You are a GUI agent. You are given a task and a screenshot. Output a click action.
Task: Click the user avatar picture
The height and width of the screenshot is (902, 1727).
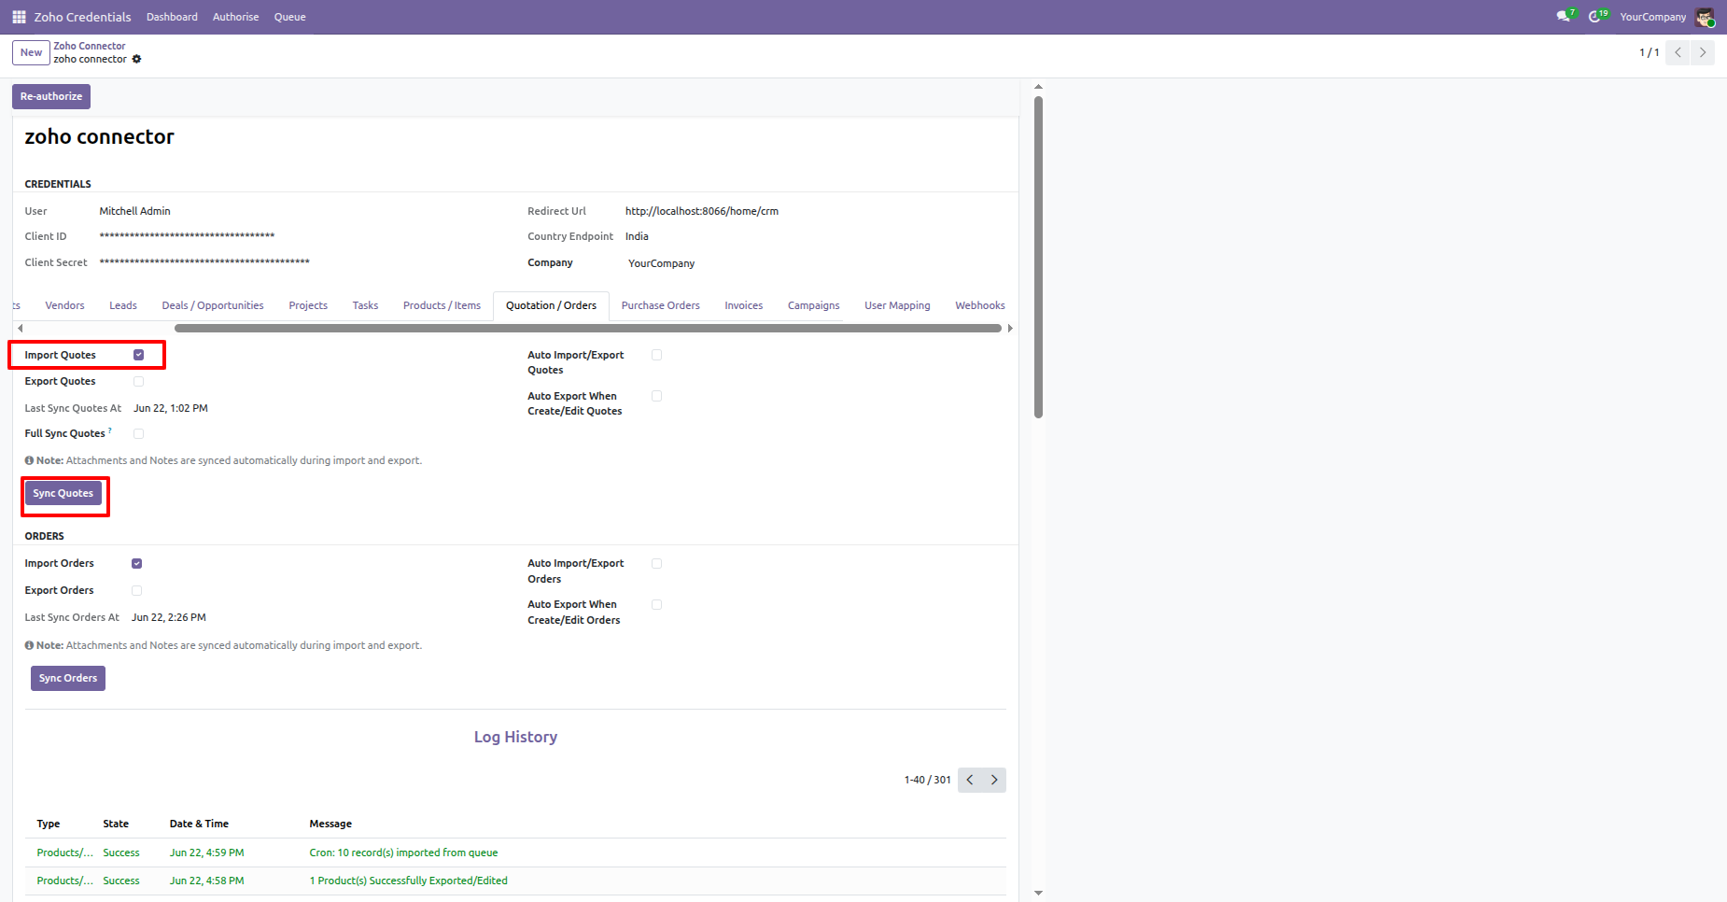(x=1705, y=17)
